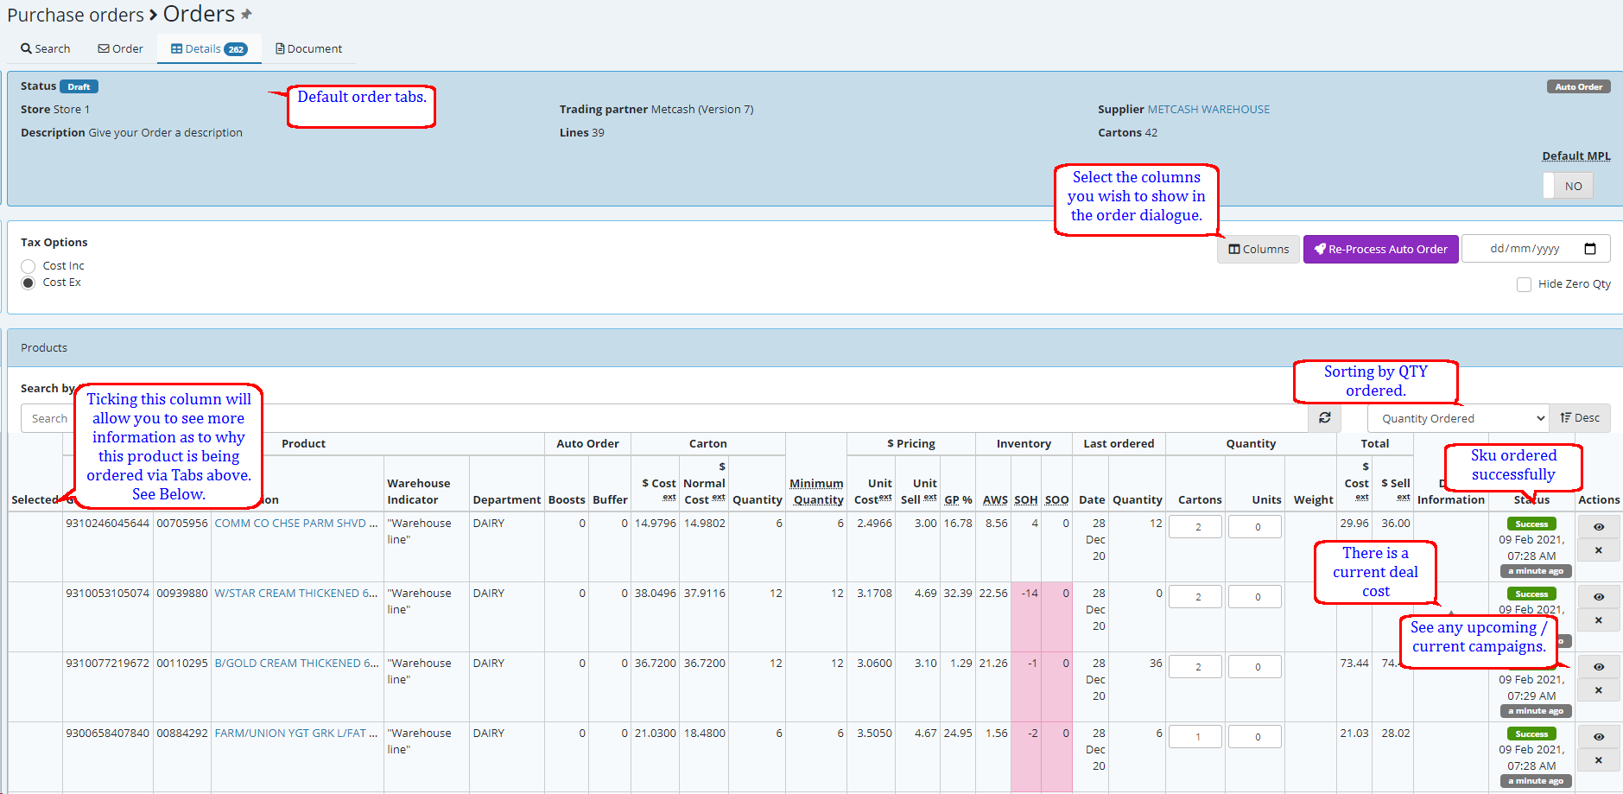
Task: Click the Purchase orders breadcrumb
Action: click(x=76, y=16)
